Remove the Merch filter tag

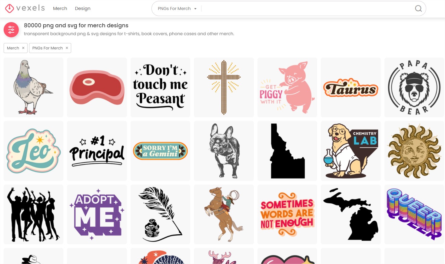click(23, 48)
